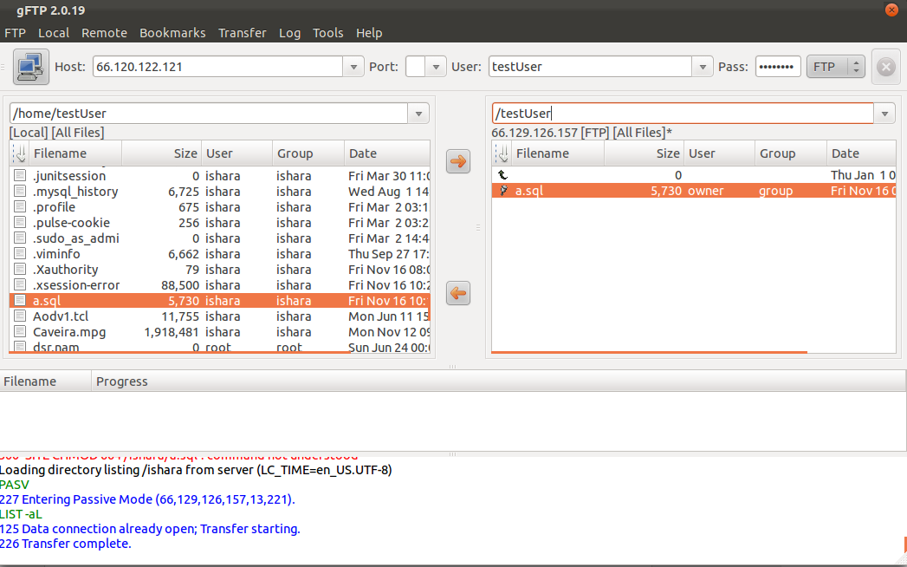The image size is (907, 567).
Task: Click the remote parent directory icon
Action: coord(502,174)
